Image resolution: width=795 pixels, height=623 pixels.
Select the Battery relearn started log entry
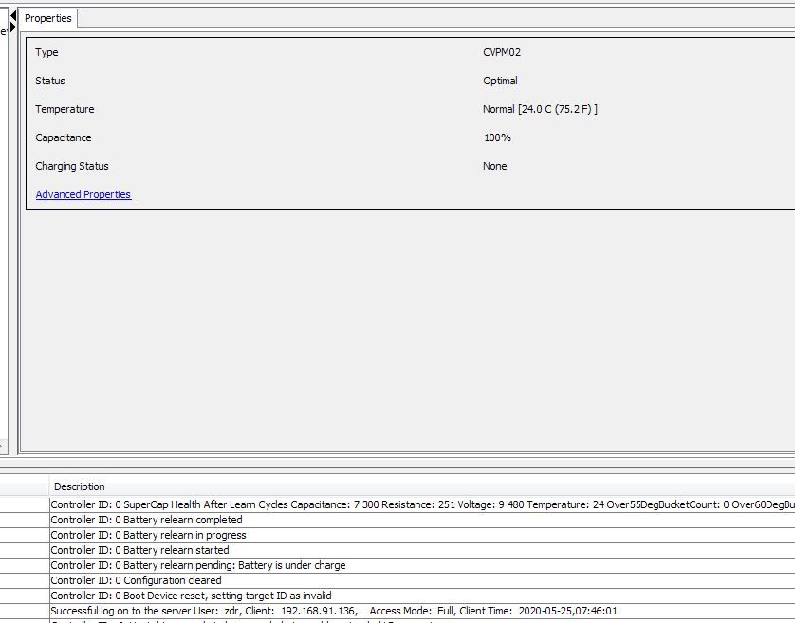tap(422, 551)
